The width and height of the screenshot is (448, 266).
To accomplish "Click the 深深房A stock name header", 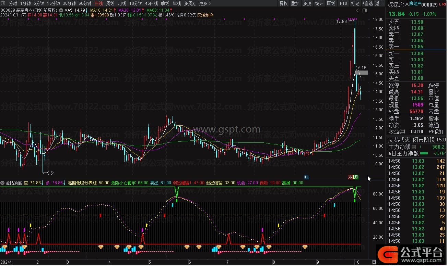I will (398, 4).
